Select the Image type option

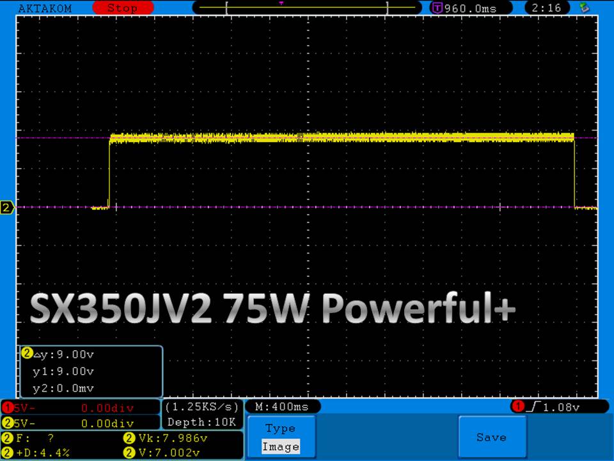click(x=280, y=447)
